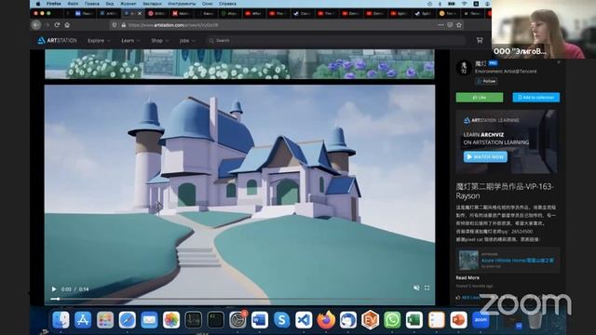Open page actions three-dot menu
Viewport: 596px width, 335px height.
tap(440, 25)
